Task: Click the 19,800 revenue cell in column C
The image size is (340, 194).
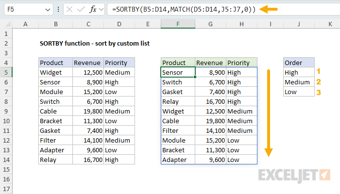Action: (x=88, y=111)
